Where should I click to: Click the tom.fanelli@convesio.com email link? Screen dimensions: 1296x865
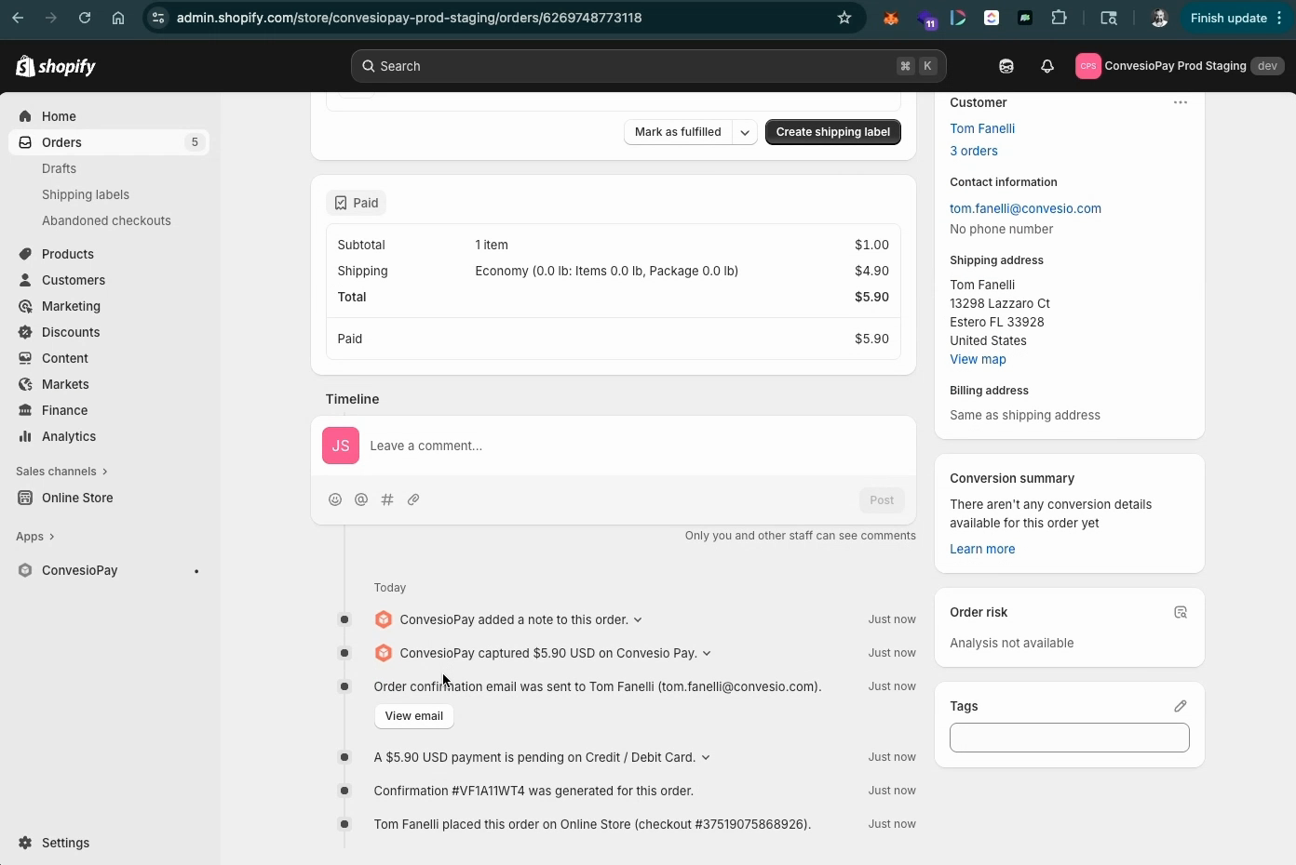pos(1025,208)
